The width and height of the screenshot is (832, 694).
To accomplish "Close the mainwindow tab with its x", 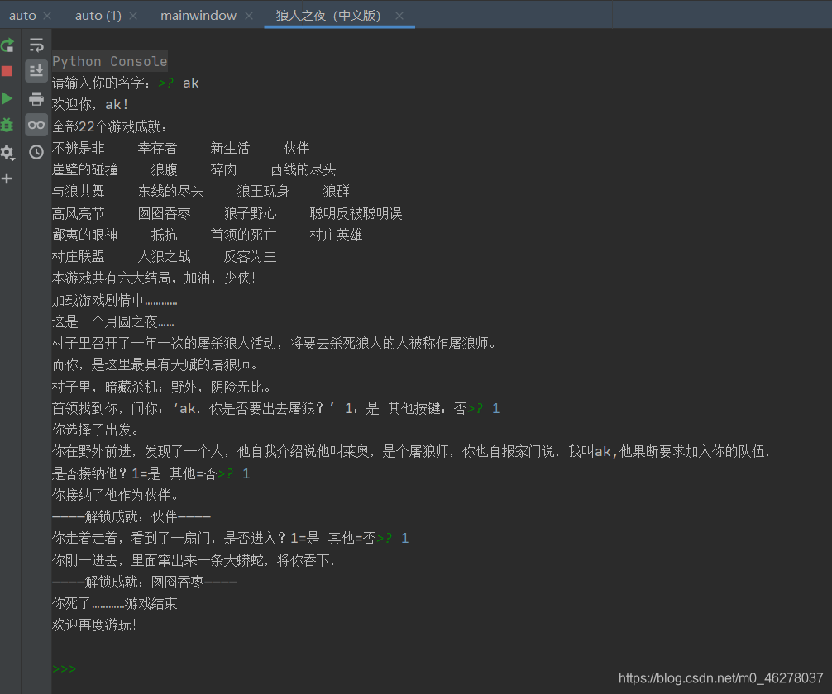I will coord(249,14).
